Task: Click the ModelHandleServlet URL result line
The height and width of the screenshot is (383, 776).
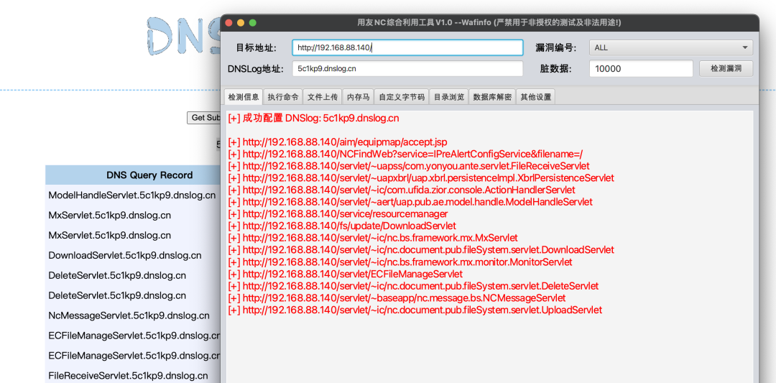Action: coord(410,202)
